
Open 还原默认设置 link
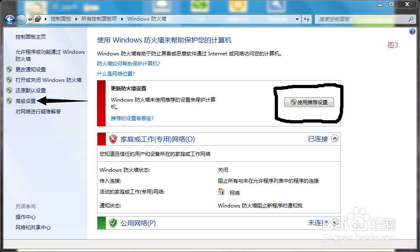click(31, 91)
